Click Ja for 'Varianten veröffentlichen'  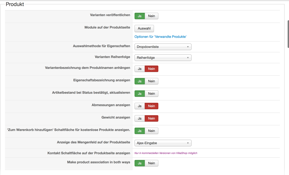[x=139, y=16]
